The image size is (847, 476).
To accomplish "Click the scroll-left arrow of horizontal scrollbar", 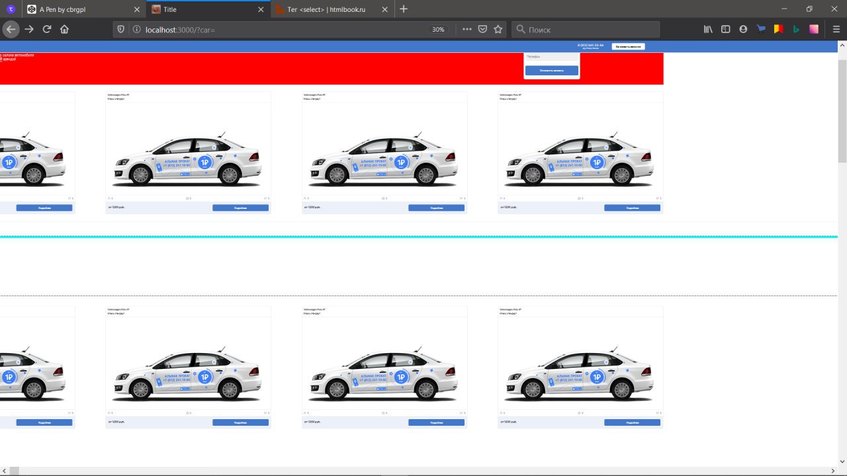I will pyautogui.click(x=5, y=471).
